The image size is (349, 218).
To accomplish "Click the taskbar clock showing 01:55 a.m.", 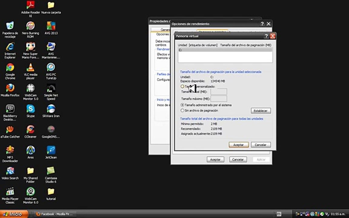I will pyautogui.click(x=338, y=214).
